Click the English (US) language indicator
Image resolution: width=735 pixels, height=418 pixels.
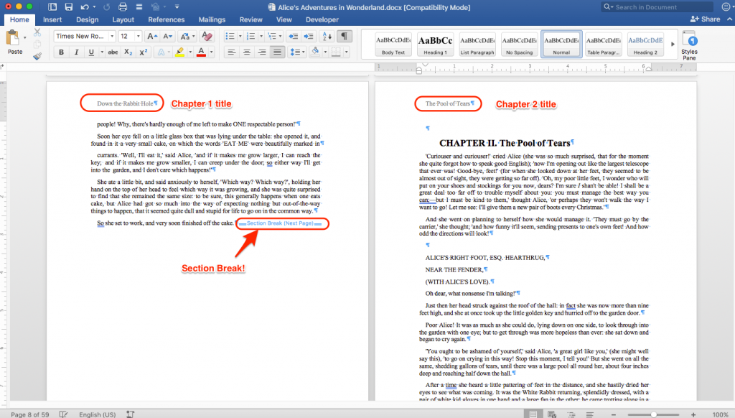97,414
